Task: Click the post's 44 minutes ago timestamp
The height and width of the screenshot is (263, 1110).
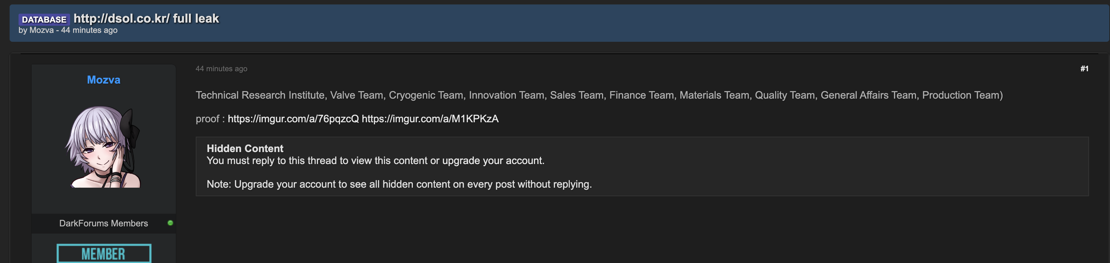Action: pos(222,69)
